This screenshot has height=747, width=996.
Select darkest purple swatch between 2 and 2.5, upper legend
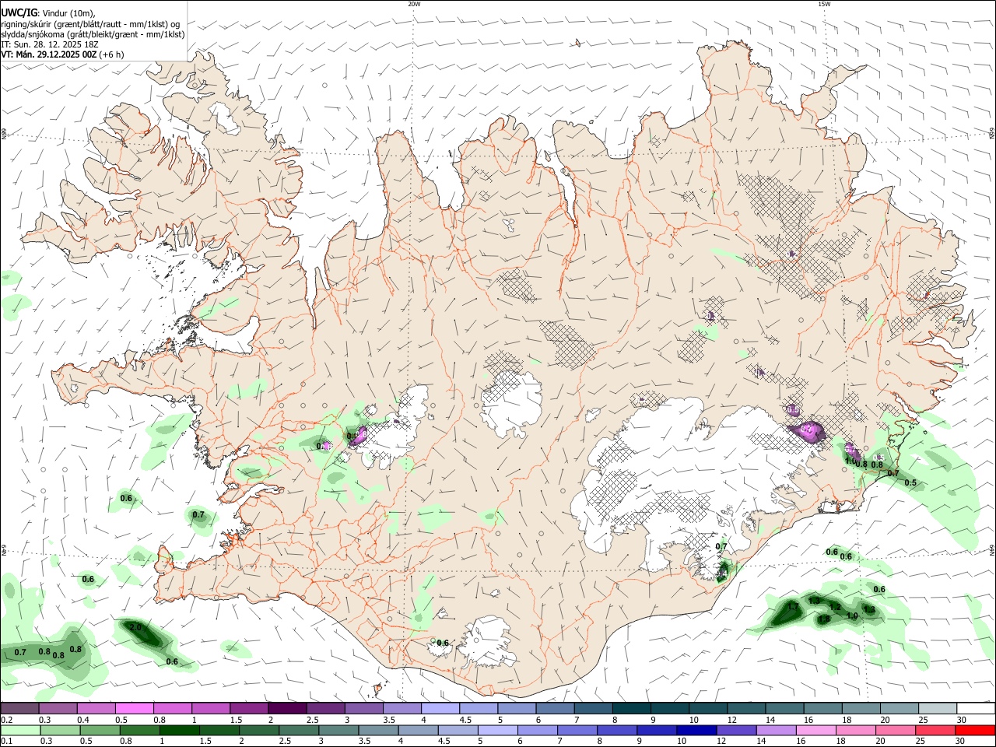(x=286, y=708)
